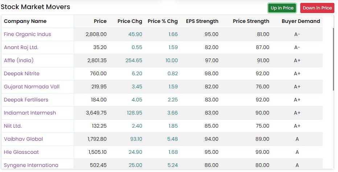Select Affle (India) company link
338x172 pixels.
(19, 60)
